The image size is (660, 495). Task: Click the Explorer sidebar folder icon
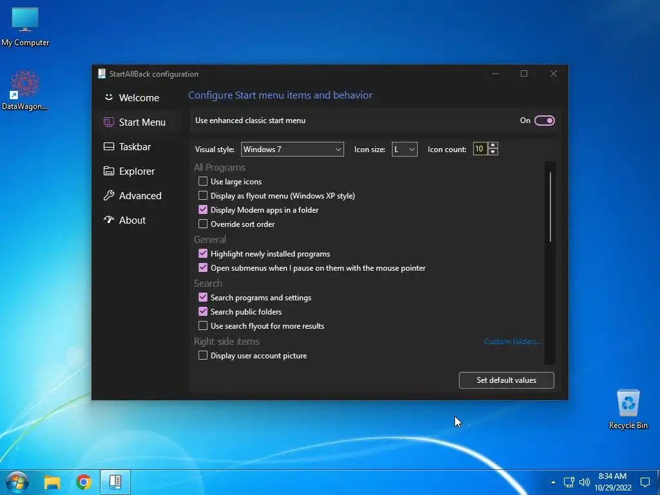pyautogui.click(x=108, y=171)
